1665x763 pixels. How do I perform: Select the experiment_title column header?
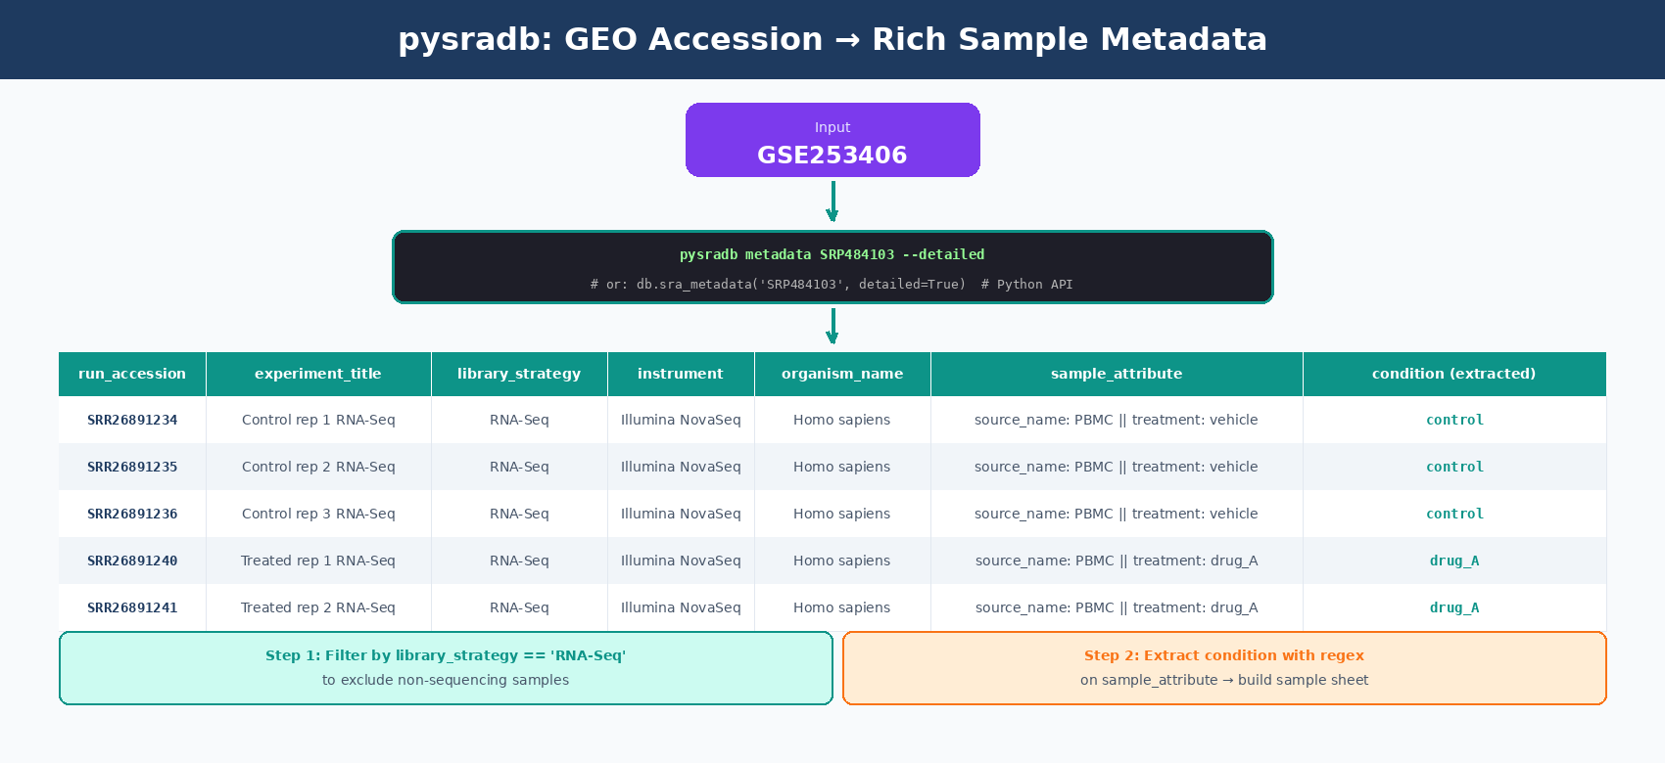pyautogui.click(x=318, y=374)
